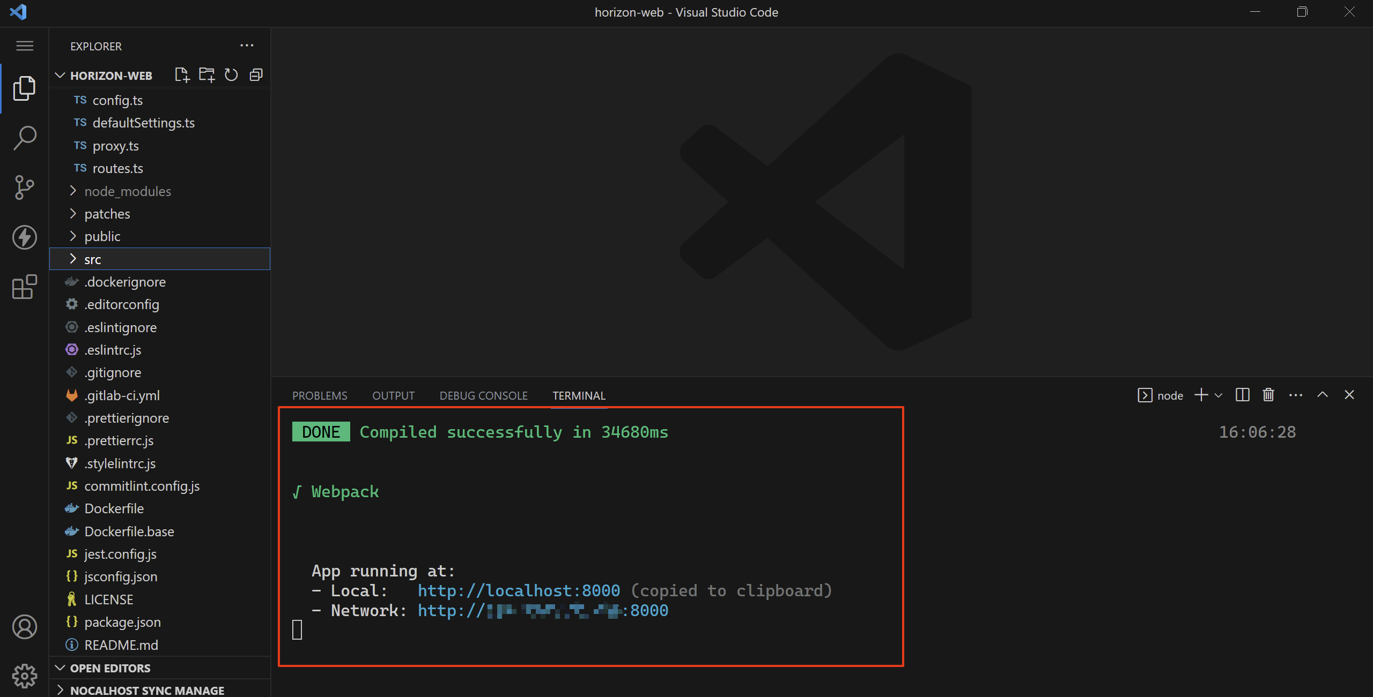Image resolution: width=1373 pixels, height=697 pixels.
Task: Open the launch profile dropdown arrow
Action: (1219, 395)
